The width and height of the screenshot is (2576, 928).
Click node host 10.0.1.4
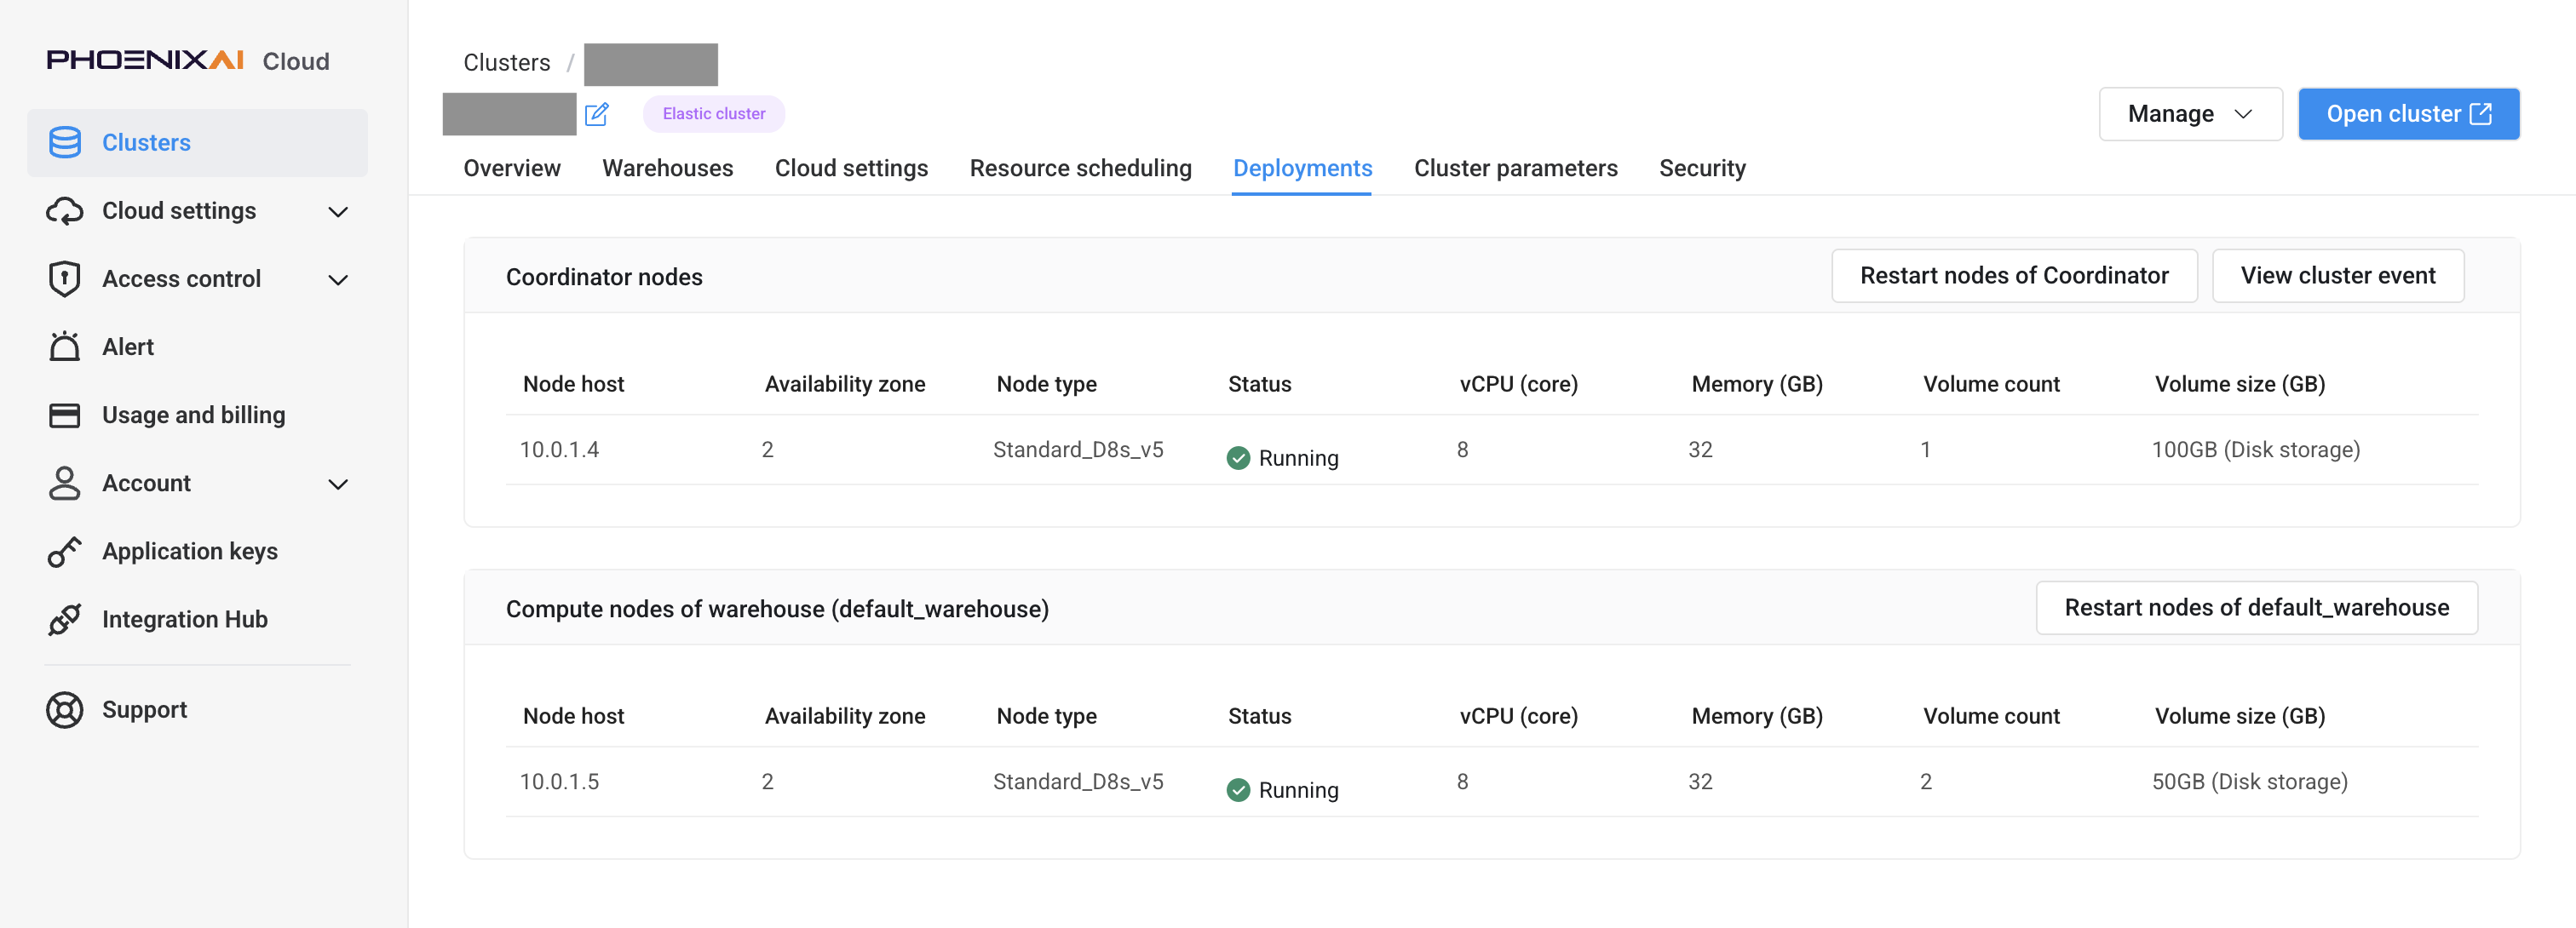[559, 450]
